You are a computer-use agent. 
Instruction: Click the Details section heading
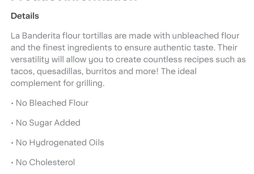[25, 16]
